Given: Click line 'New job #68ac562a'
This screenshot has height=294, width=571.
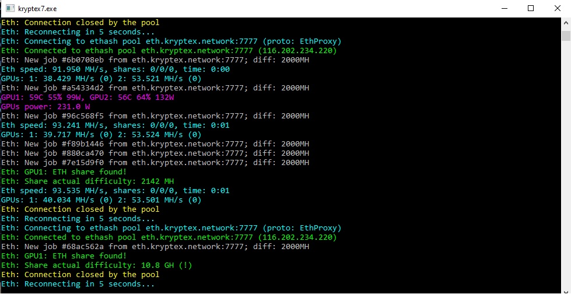Looking at the screenshot, I should pos(155,247).
